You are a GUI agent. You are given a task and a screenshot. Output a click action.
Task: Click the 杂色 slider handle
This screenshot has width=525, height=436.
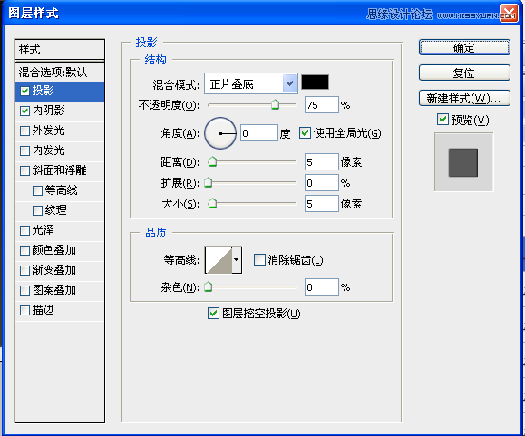[209, 286]
